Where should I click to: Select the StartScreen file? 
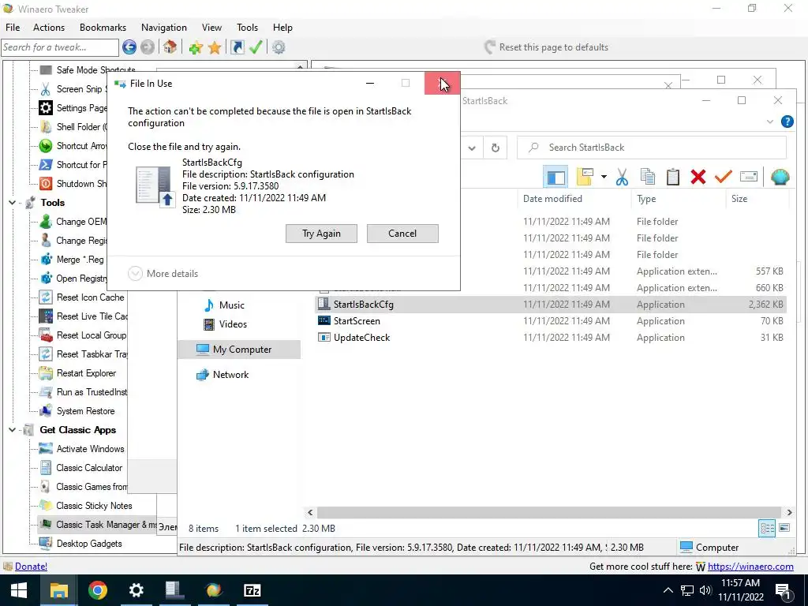(357, 321)
